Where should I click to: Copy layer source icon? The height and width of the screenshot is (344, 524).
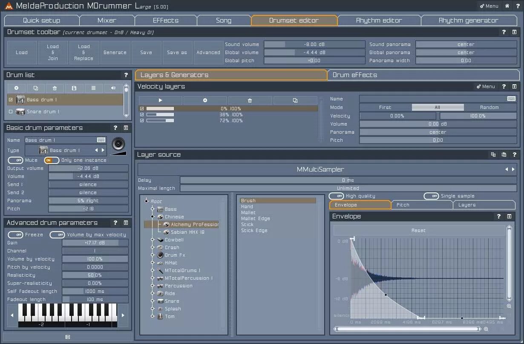[x=493, y=155]
